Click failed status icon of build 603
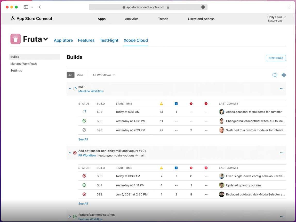Viewport: 296px width, 222px height. click(x=84, y=176)
